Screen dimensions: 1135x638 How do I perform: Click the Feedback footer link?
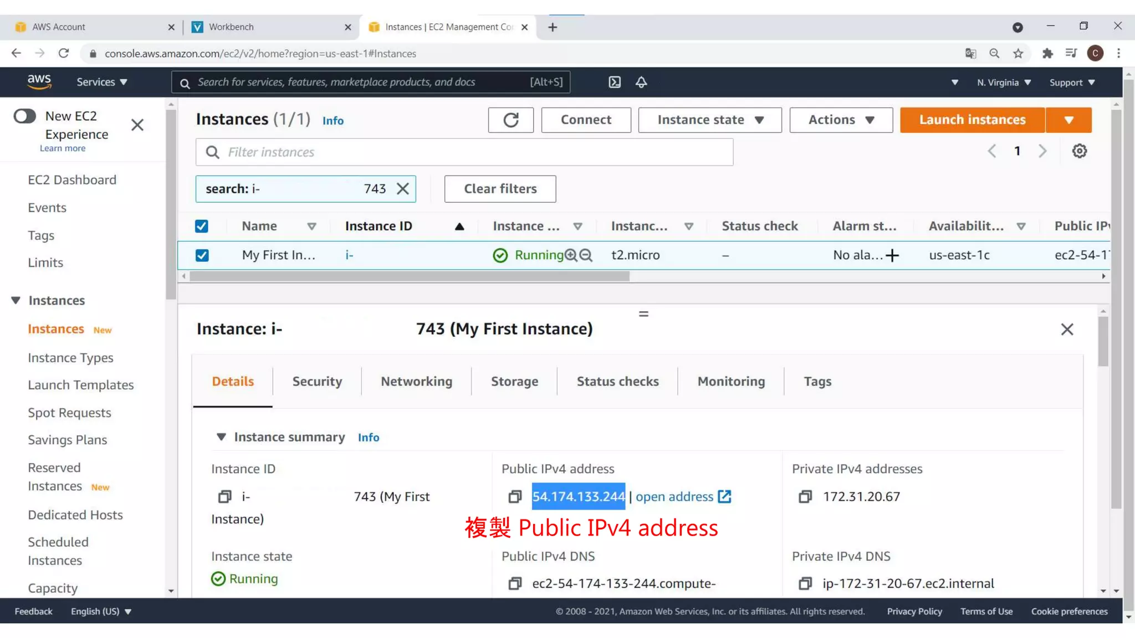point(34,611)
